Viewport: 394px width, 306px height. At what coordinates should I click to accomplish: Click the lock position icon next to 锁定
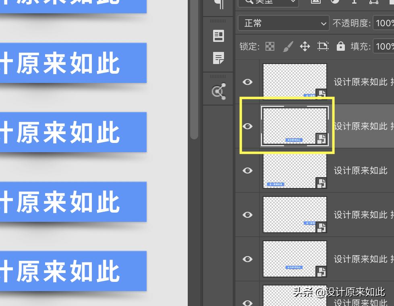point(305,46)
